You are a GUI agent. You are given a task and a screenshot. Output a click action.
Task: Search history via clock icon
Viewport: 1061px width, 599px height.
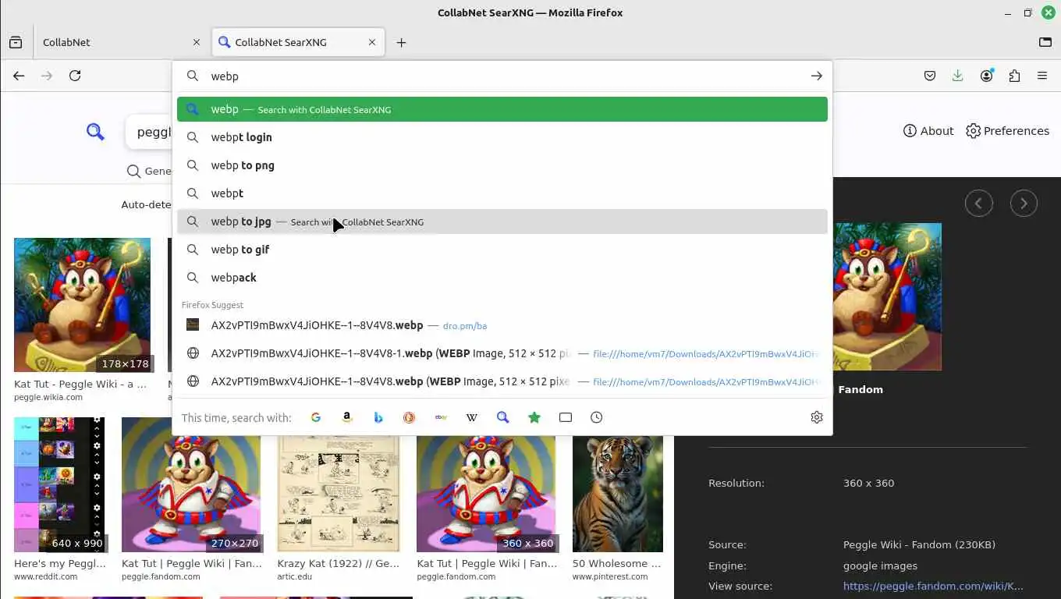click(x=597, y=417)
